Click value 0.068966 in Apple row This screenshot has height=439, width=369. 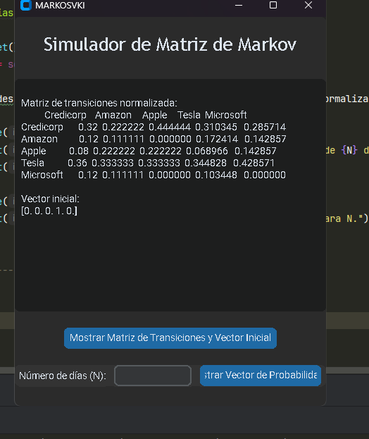coord(207,152)
